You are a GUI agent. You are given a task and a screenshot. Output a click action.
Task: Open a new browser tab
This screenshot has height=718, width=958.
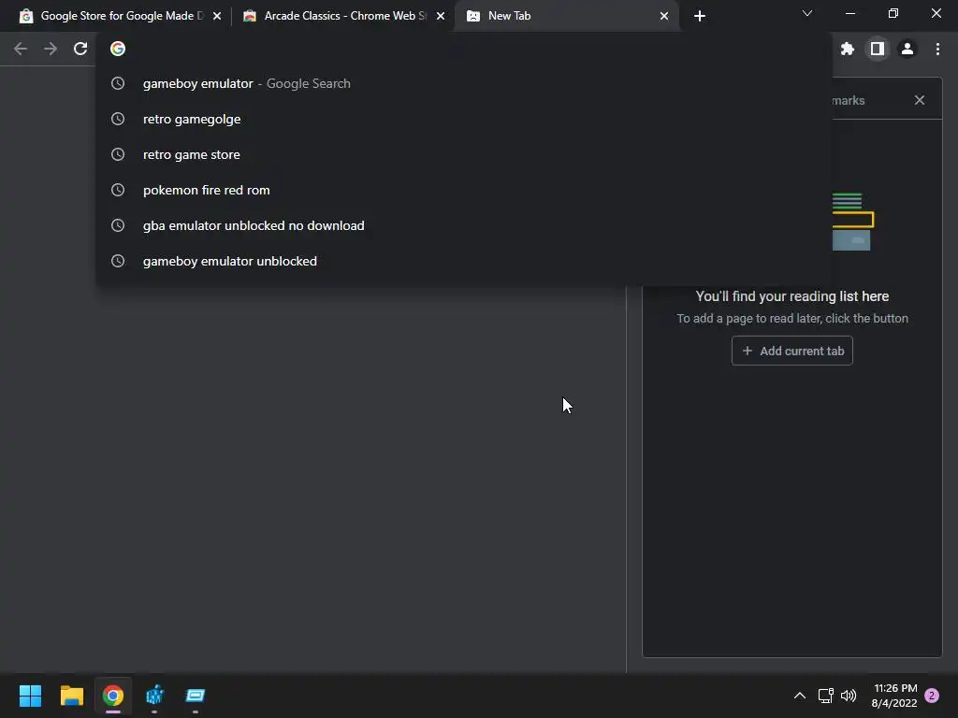(x=700, y=16)
